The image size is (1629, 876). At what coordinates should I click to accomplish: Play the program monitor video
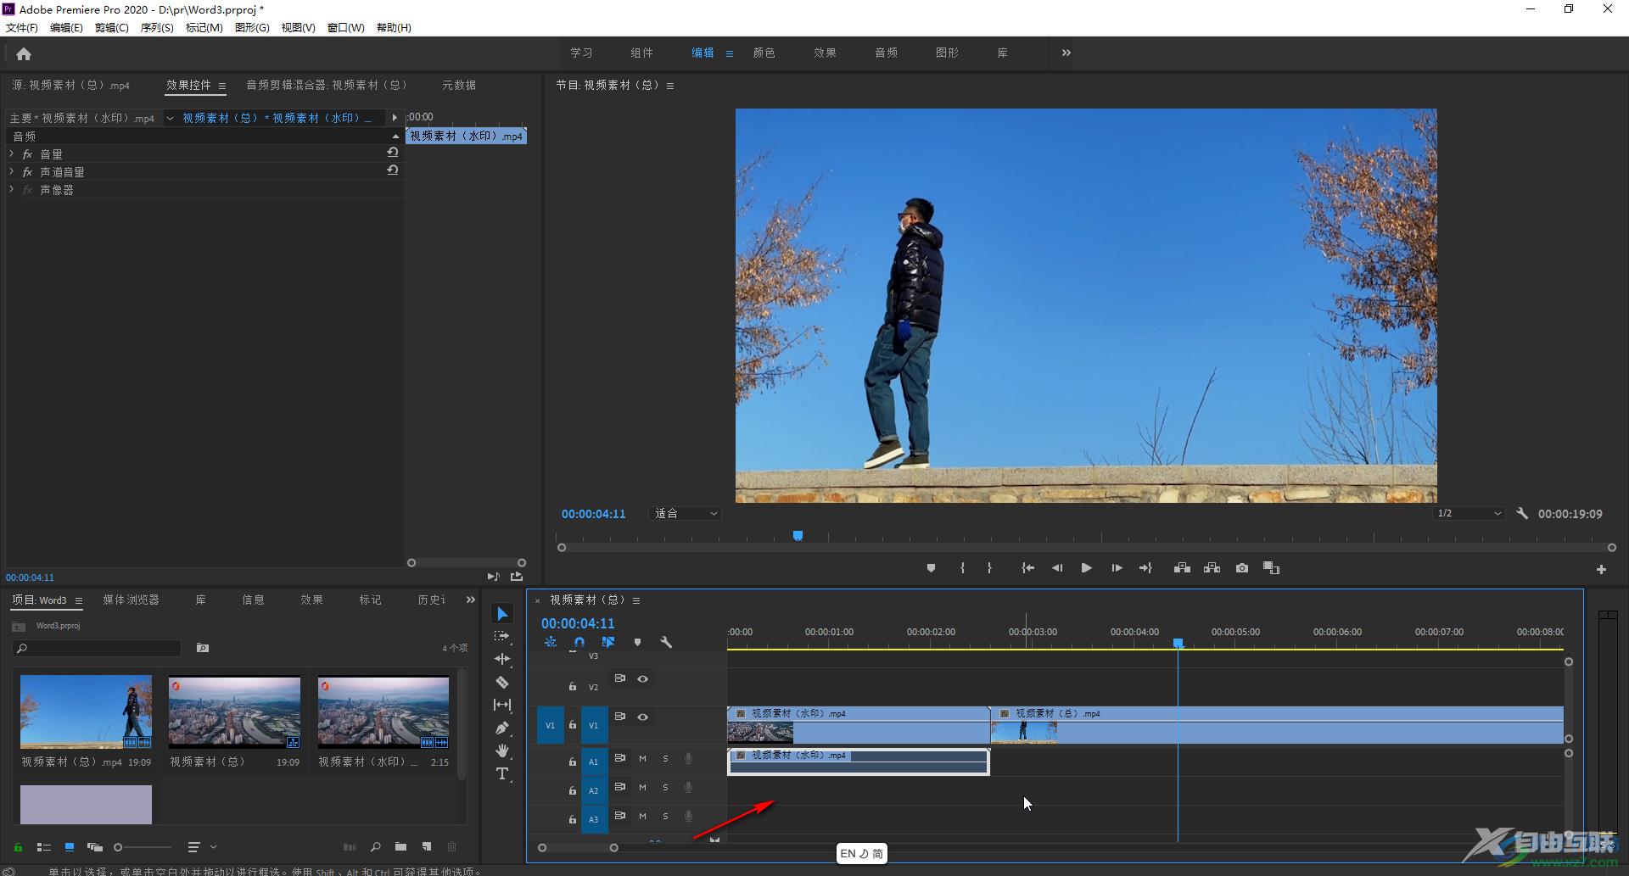1086,568
